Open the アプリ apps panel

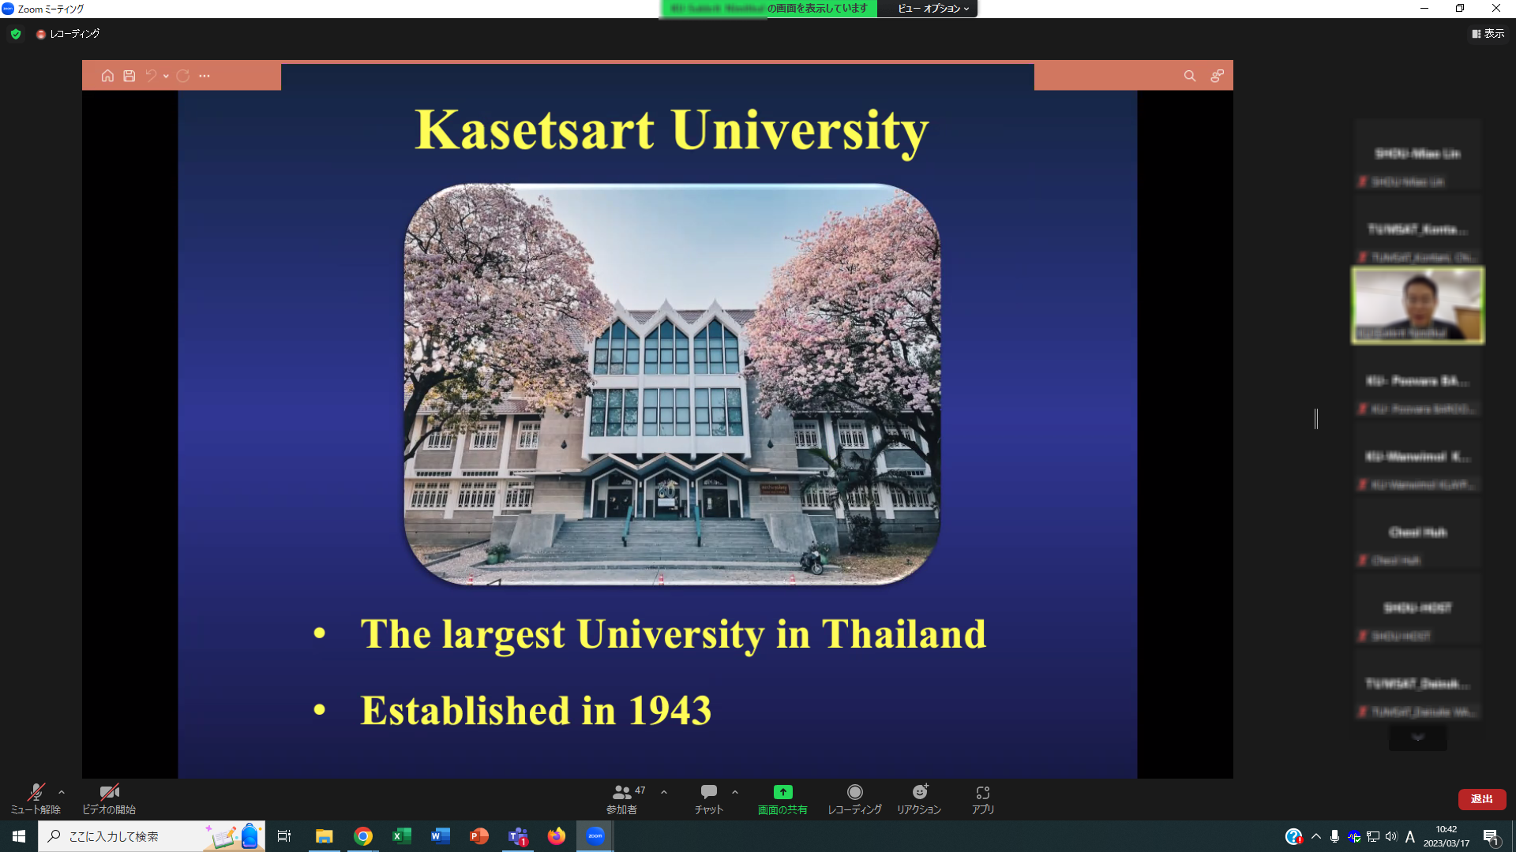click(983, 799)
